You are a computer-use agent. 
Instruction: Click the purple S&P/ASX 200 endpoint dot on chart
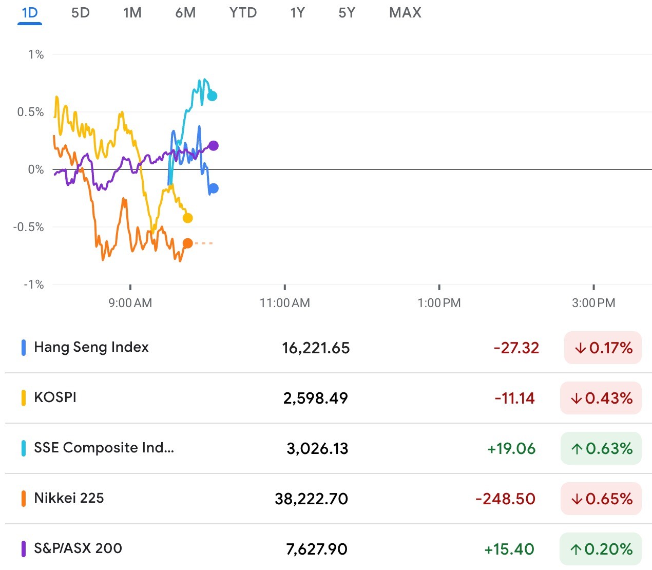(x=214, y=146)
